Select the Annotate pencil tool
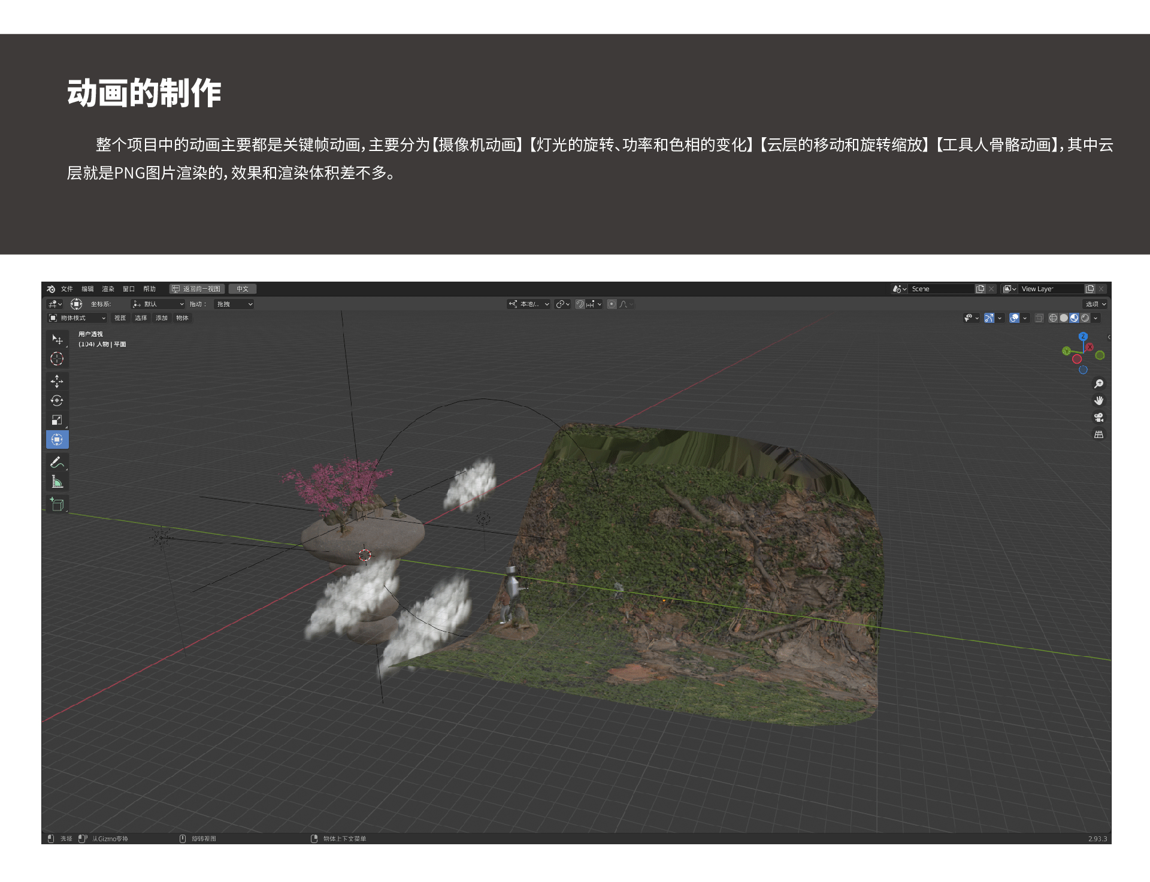1150x882 pixels. (57, 462)
